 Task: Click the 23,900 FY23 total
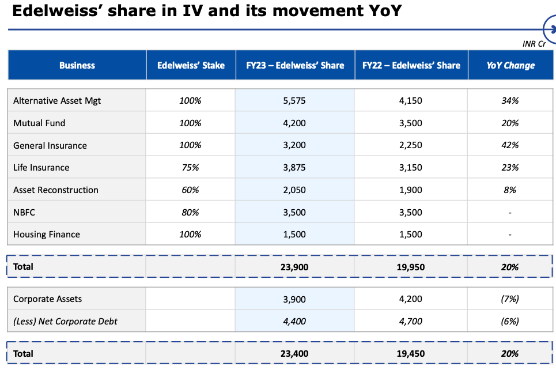pos(294,267)
